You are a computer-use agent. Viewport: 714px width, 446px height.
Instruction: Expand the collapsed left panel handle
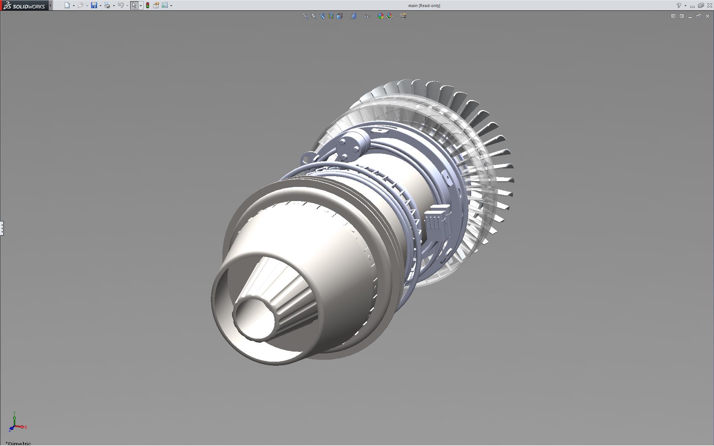click(x=2, y=228)
